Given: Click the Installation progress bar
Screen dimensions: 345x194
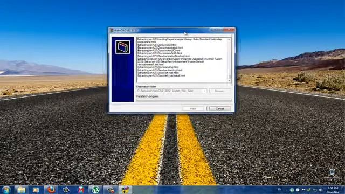Looking at the screenshot, I should tap(184, 101).
